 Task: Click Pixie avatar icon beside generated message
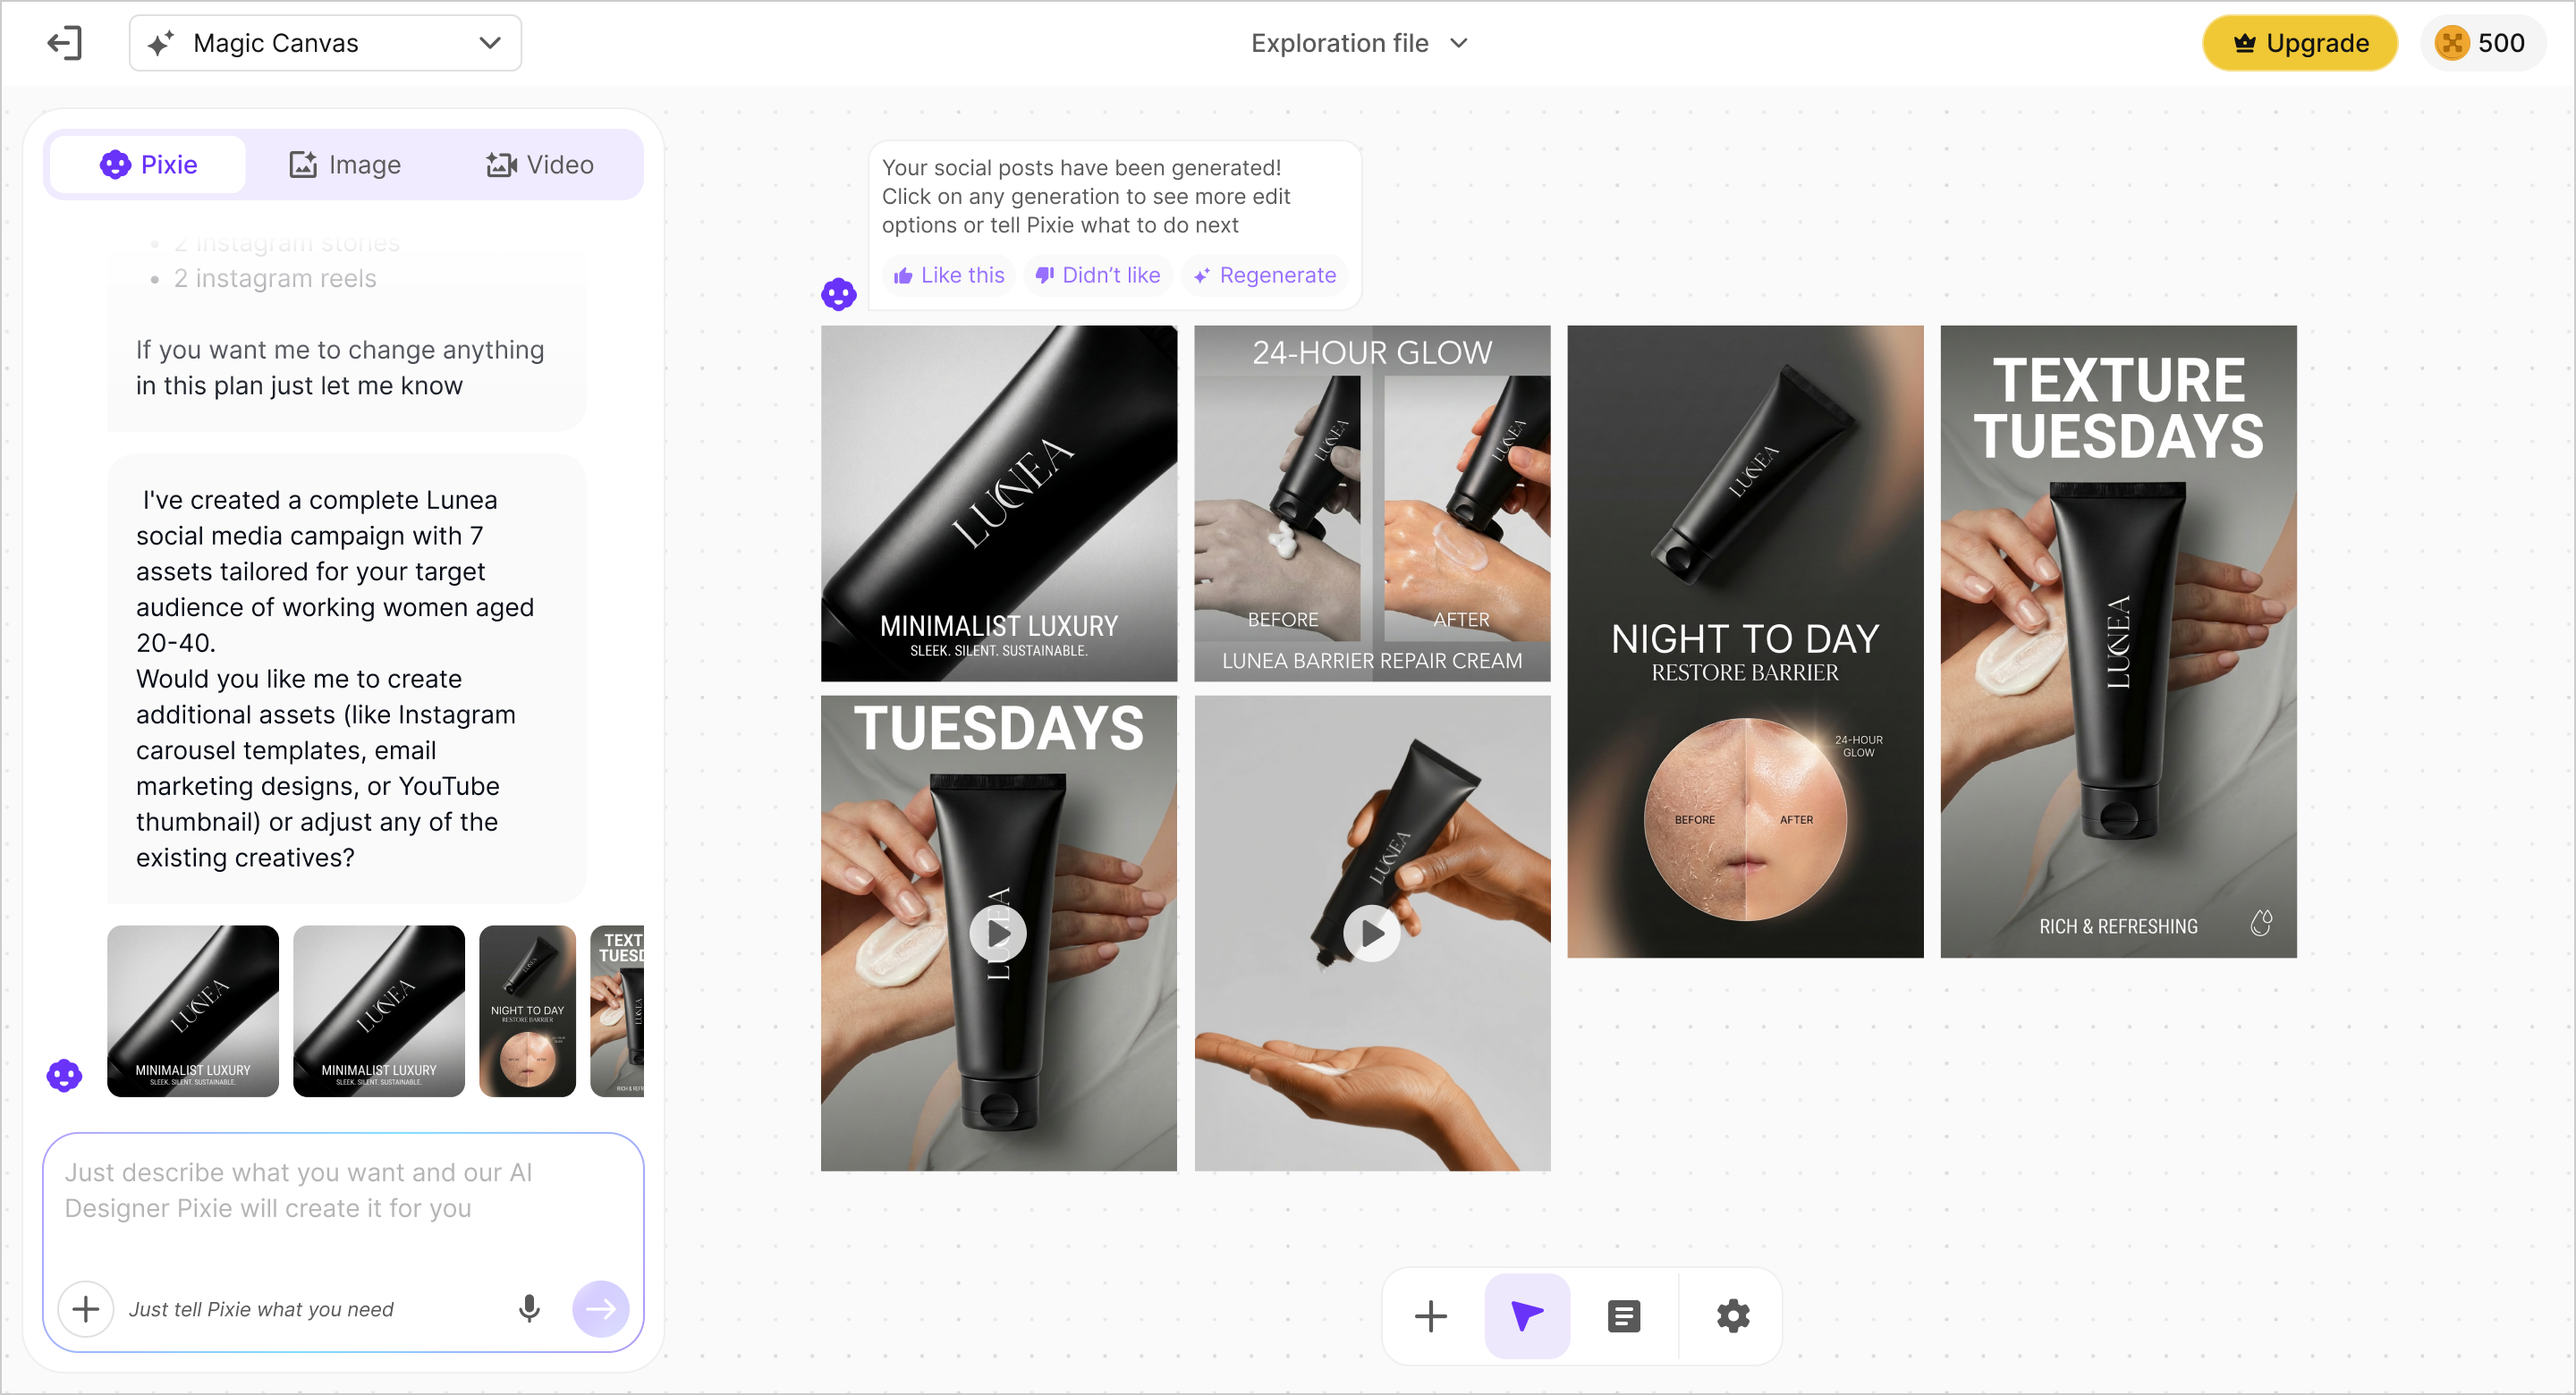839,294
